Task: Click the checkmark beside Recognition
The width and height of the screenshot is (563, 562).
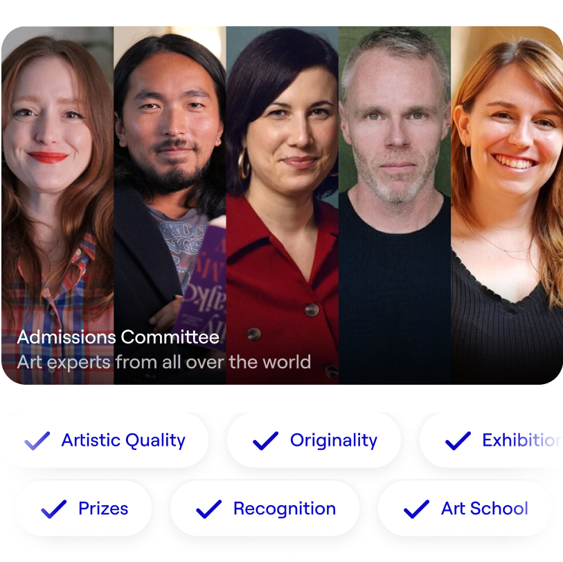Action: tap(208, 509)
